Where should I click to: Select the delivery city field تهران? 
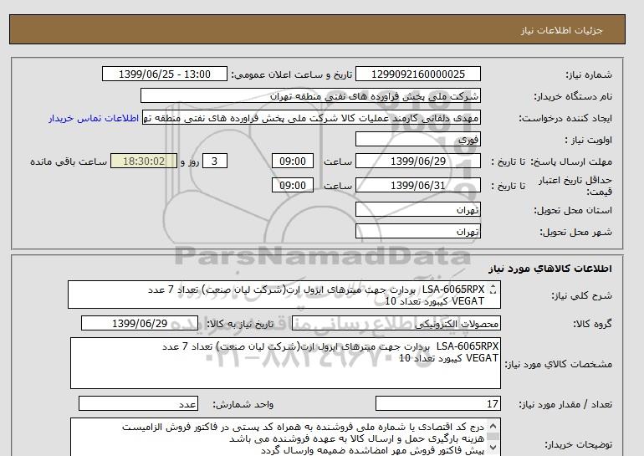click(x=417, y=232)
